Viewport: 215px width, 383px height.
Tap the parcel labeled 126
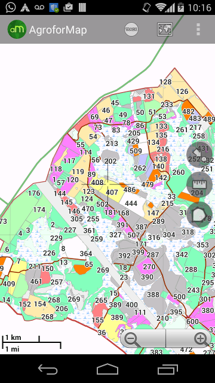pyautogui.click(x=182, y=92)
